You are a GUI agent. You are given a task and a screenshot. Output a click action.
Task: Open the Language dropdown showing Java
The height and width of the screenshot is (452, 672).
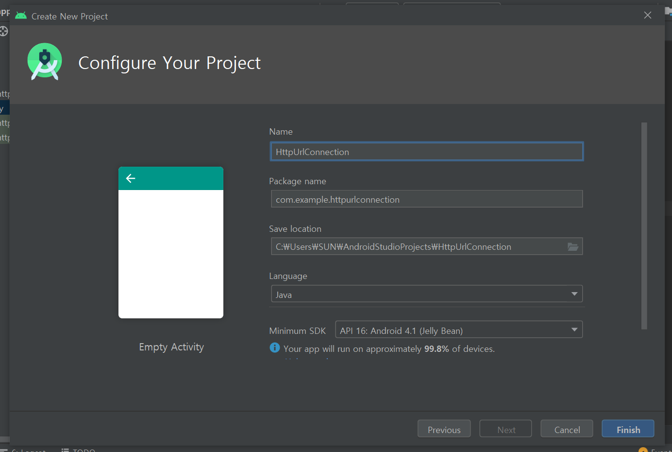click(x=427, y=294)
